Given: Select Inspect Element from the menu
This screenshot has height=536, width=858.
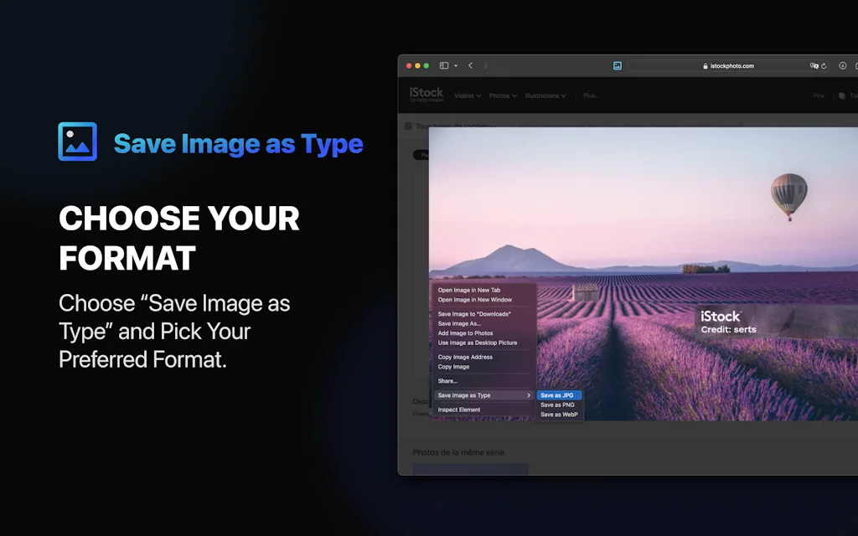Looking at the screenshot, I should [x=459, y=410].
